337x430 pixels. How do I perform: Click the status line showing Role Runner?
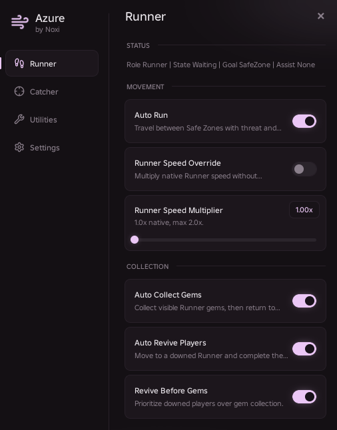pos(220,65)
